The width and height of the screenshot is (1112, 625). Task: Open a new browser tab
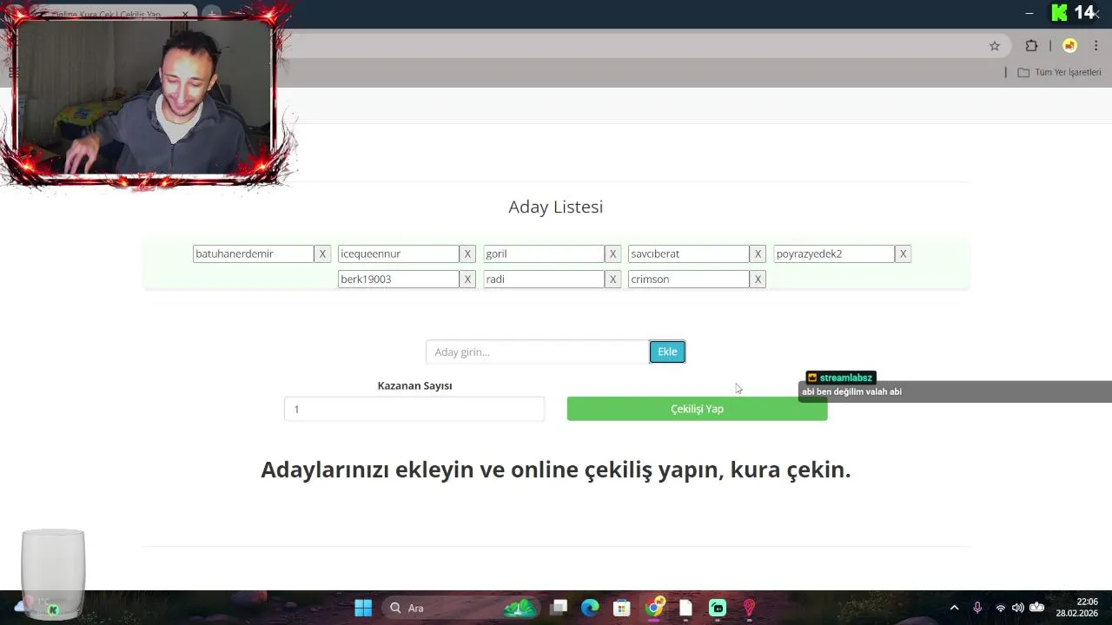coord(212,15)
